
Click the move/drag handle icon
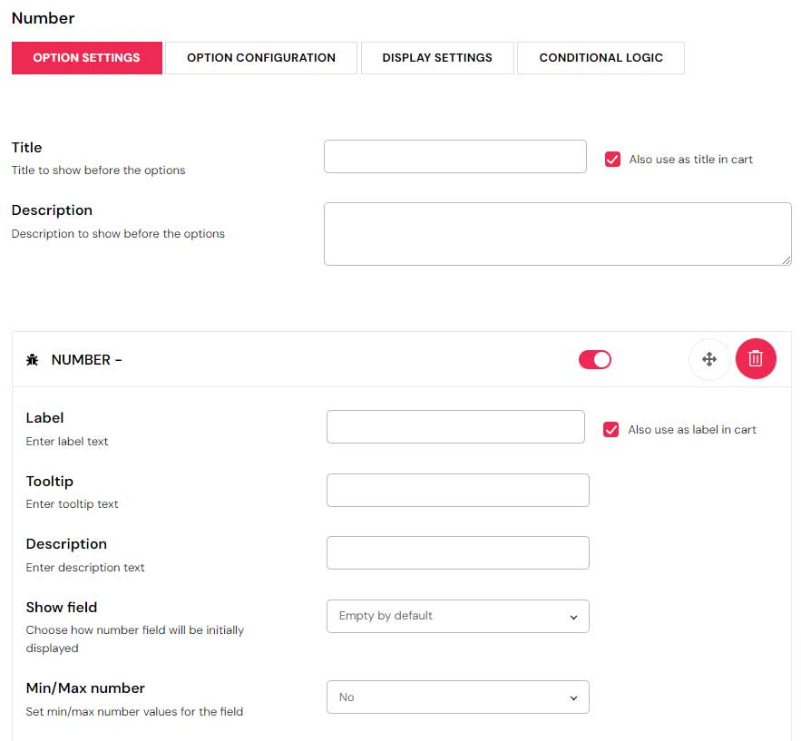pyautogui.click(x=709, y=359)
